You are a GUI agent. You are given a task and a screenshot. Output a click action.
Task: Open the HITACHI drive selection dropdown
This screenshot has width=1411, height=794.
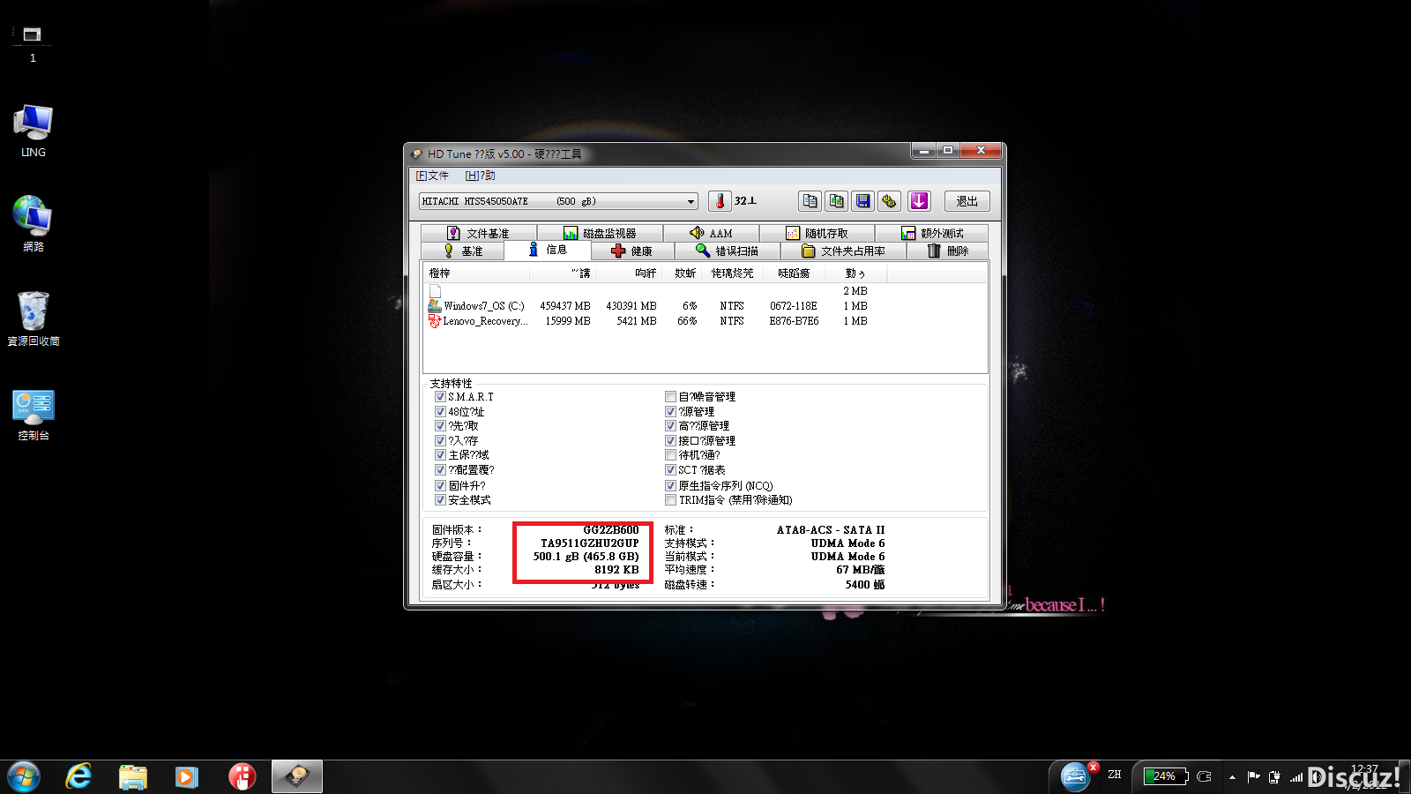[558, 201]
